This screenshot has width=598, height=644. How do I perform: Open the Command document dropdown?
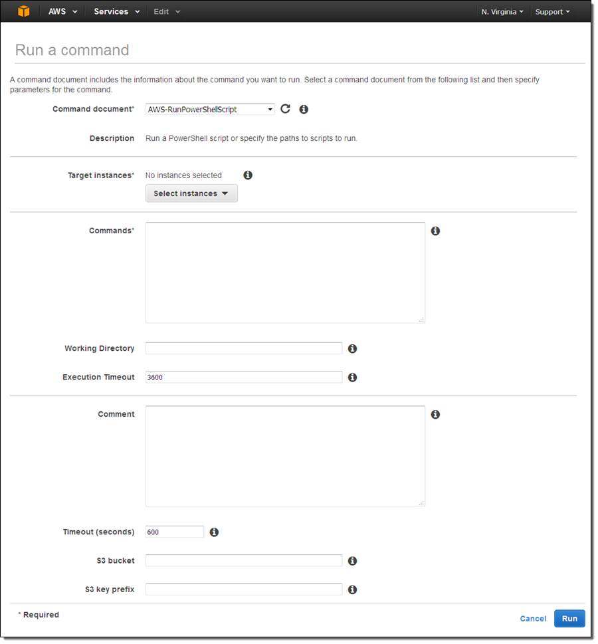tap(210, 109)
